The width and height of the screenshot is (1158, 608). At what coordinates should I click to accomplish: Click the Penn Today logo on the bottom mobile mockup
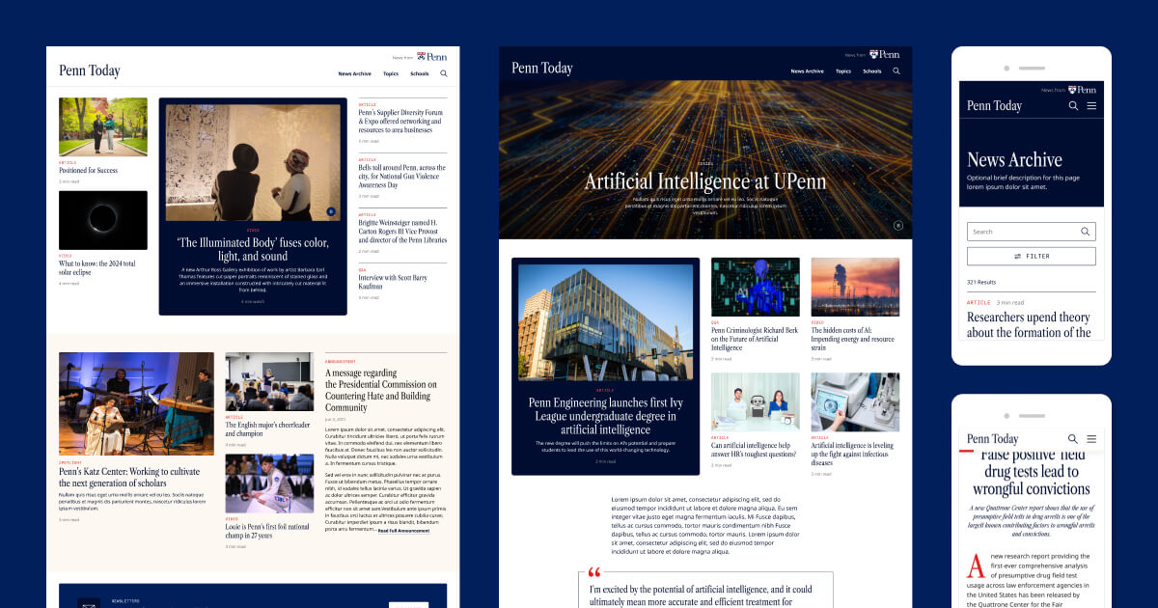click(992, 439)
